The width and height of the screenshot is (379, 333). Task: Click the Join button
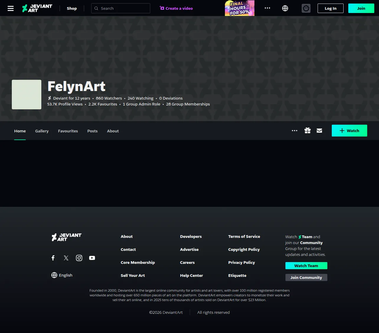coord(361,8)
